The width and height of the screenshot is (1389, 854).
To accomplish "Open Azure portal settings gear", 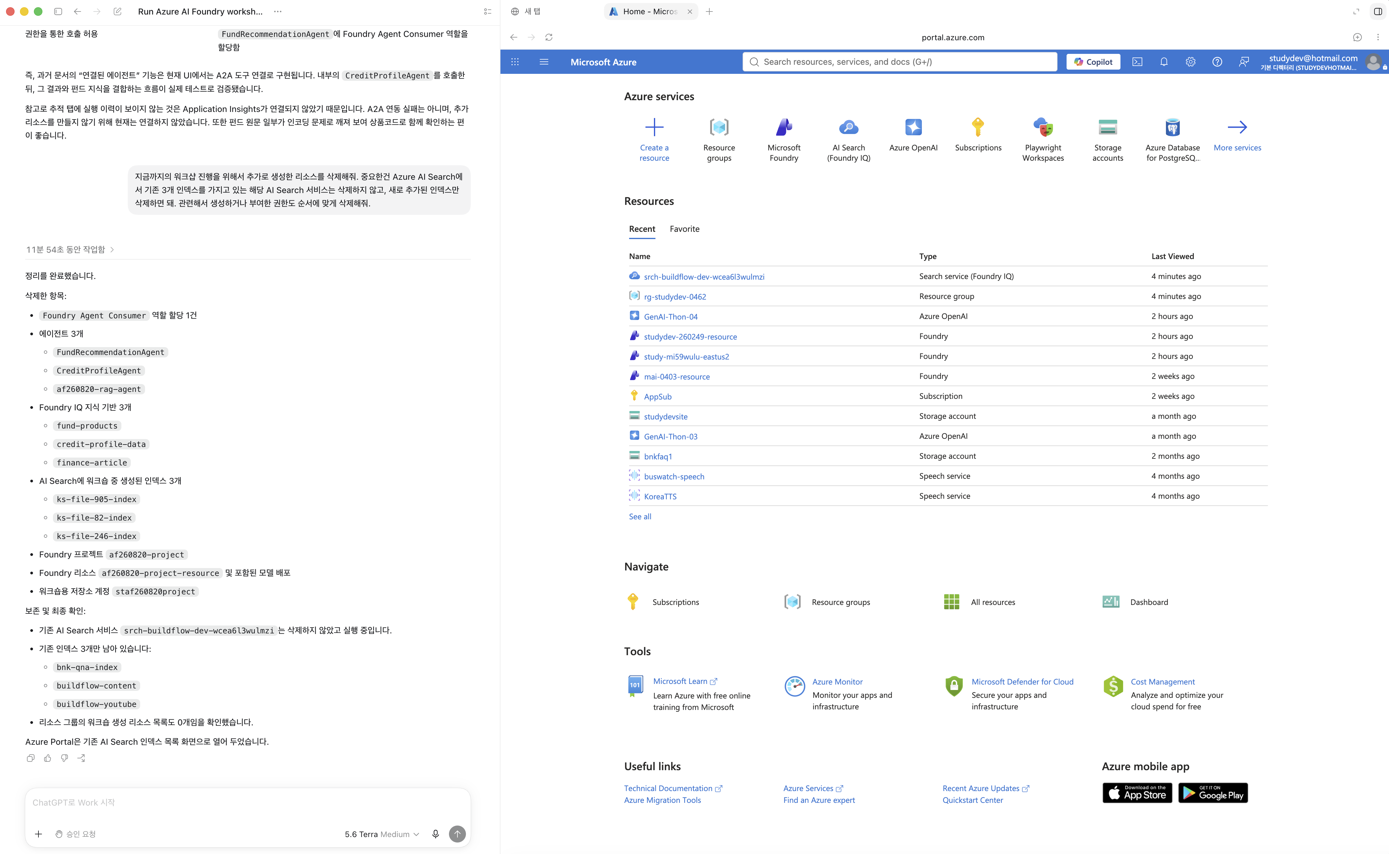I will [1190, 61].
